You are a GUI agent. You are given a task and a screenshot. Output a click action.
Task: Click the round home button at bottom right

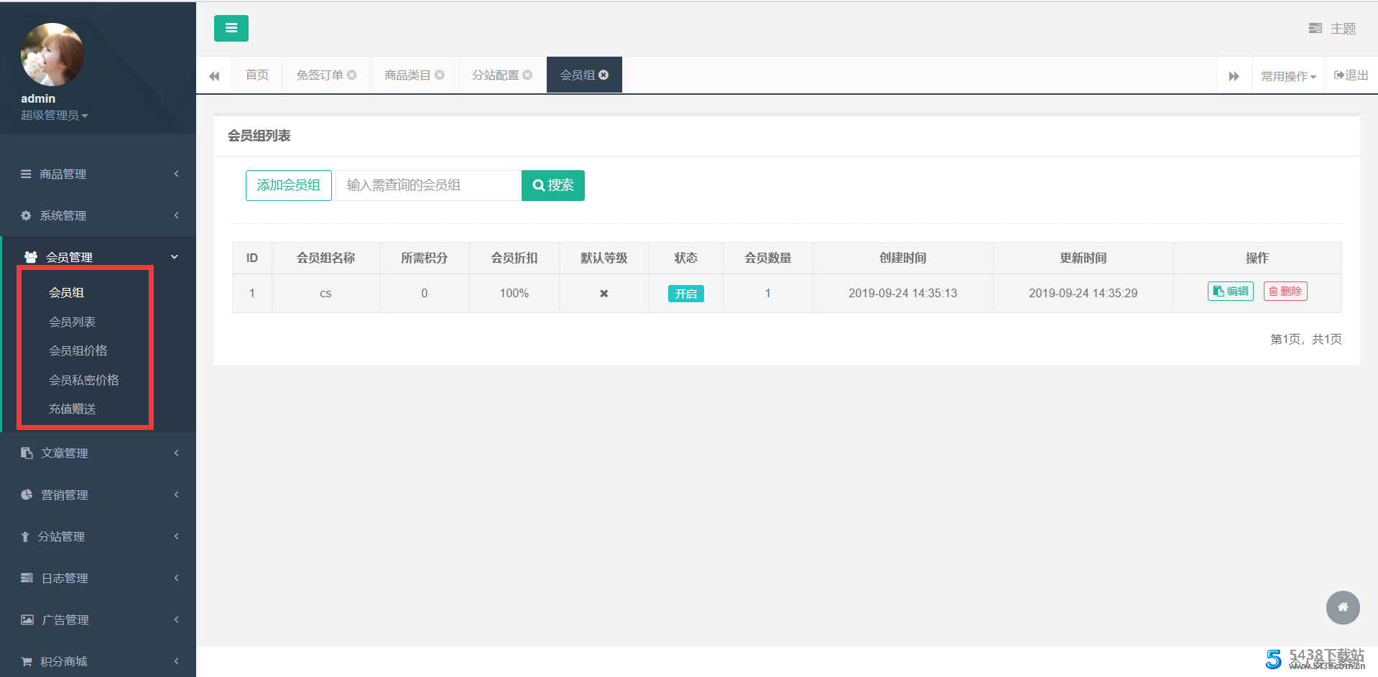[x=1342, y=607]
